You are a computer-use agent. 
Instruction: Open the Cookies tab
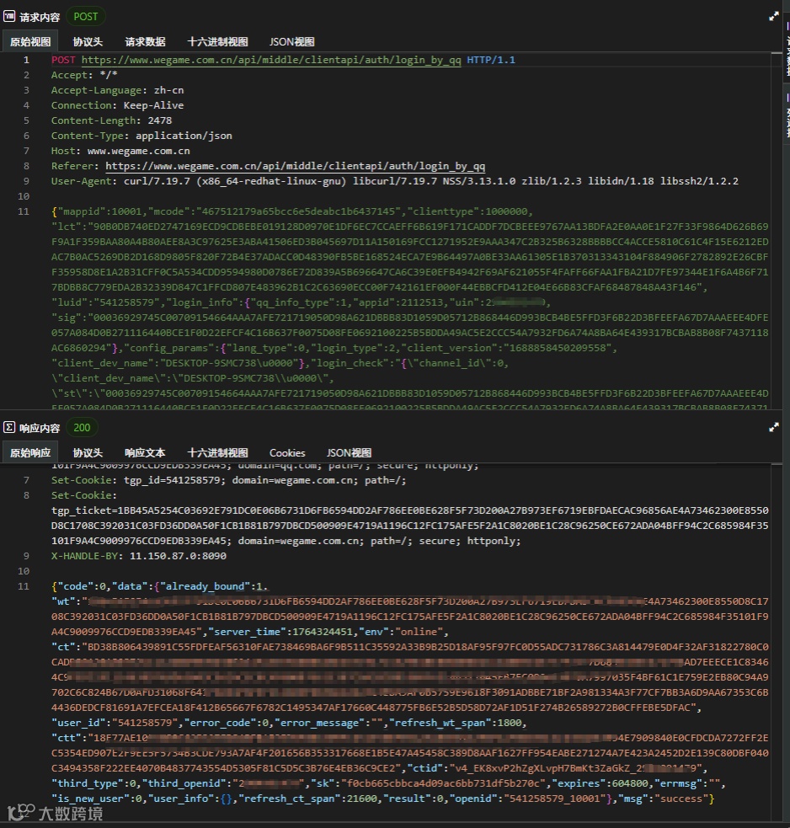[287, 452]
